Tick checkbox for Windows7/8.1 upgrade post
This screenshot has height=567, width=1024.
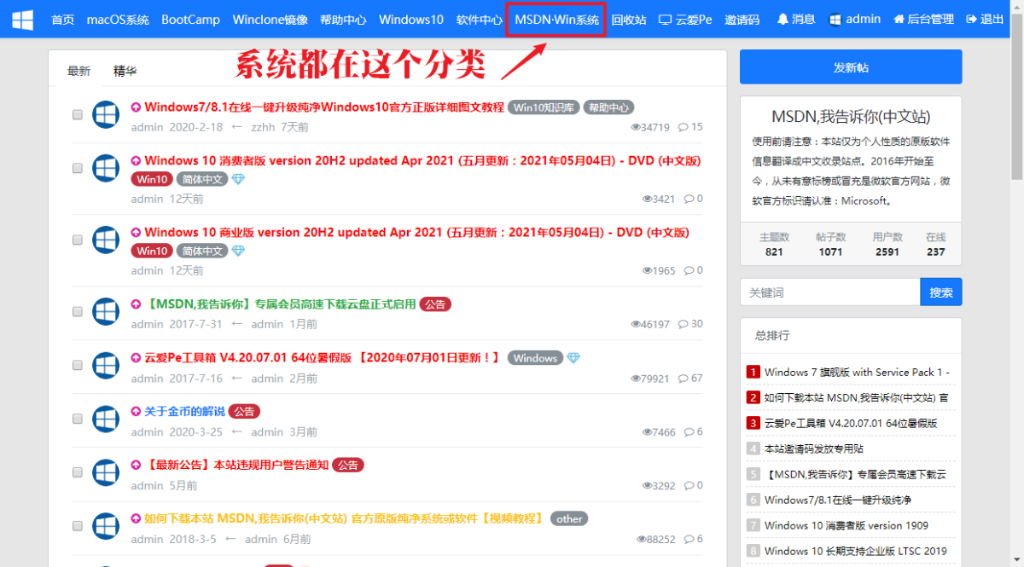pyautogui.click(x=78, y=114)
